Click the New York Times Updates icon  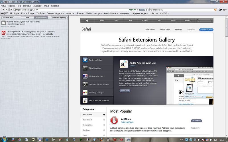[x=85, y=84]
